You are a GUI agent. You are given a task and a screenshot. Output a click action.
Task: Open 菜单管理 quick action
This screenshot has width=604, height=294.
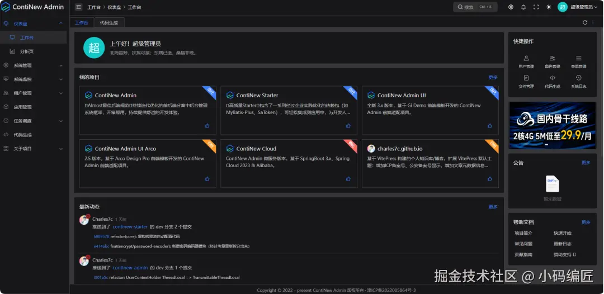579,61
